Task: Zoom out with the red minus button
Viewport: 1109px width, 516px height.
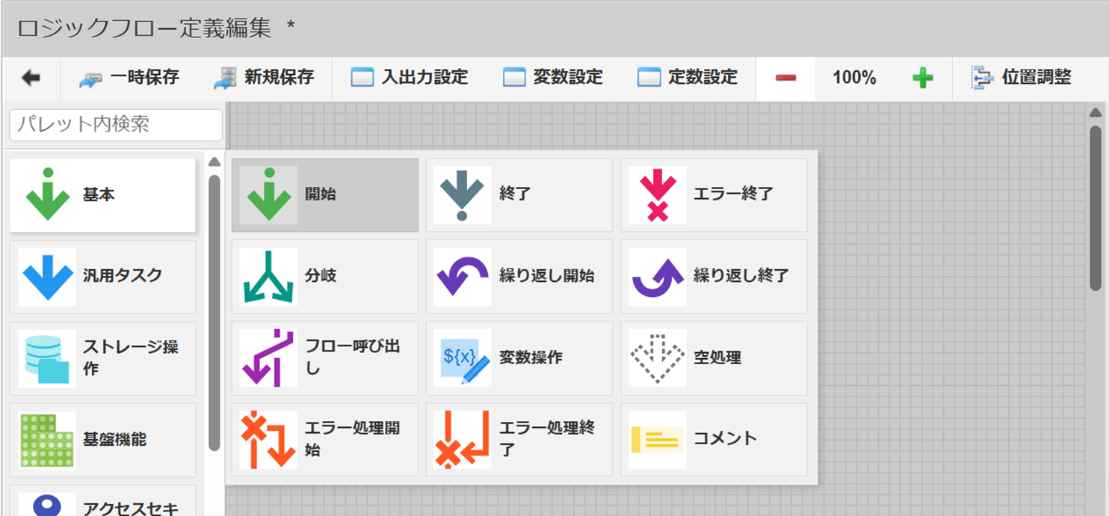Action: (x=785, y=78)
